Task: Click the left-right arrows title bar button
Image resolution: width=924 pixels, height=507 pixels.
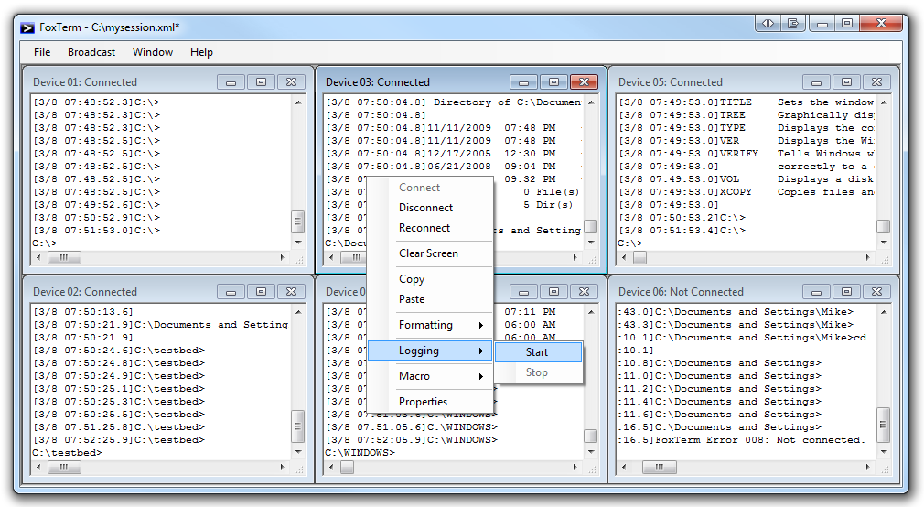Action: click(768, 24)
